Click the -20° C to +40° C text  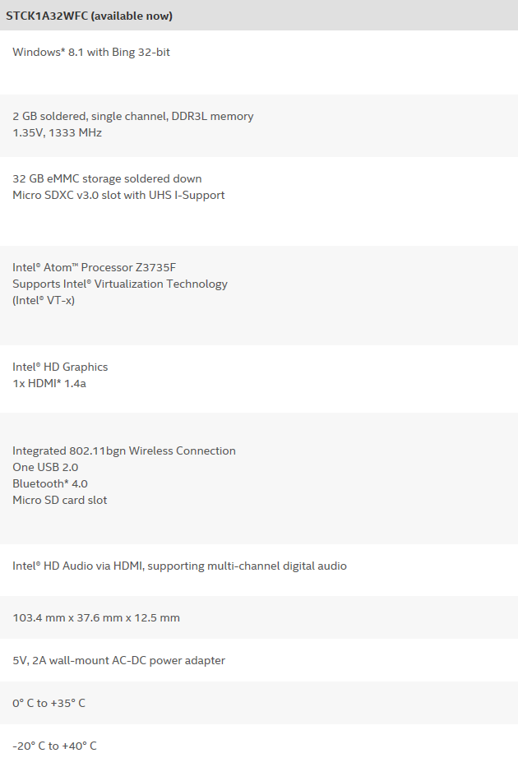[54, 746]
